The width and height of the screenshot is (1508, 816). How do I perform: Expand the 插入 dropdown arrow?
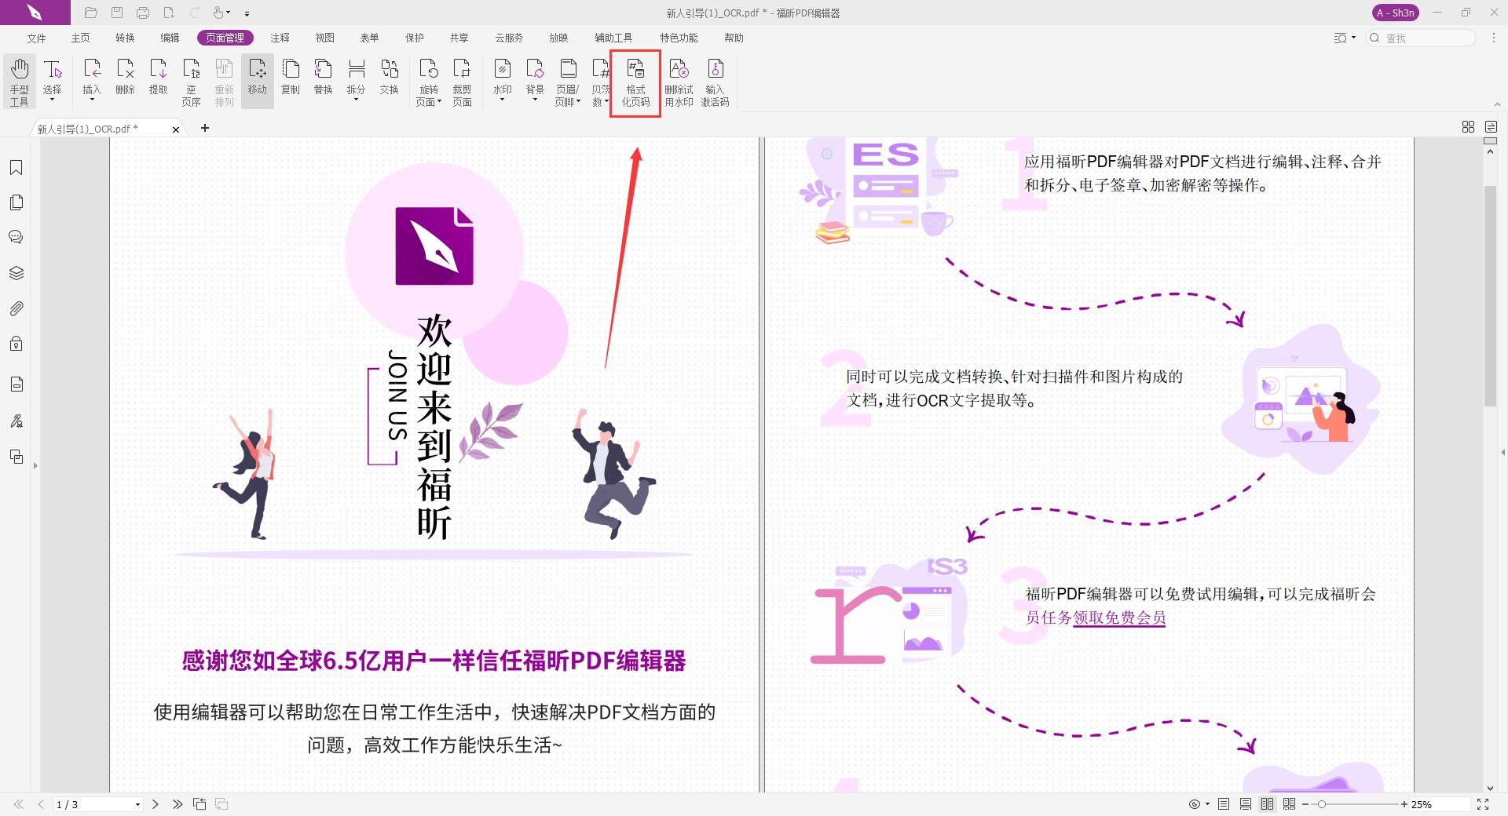[92, 99]
